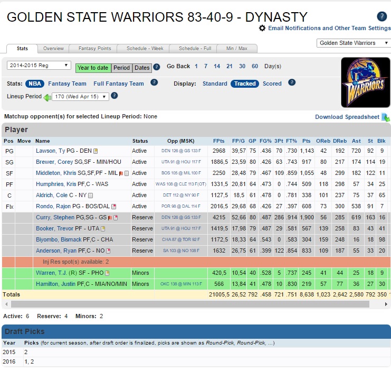Go back 30 days
Image resolution: width=391 pixels, height=371 pixels.
[242, 66]
